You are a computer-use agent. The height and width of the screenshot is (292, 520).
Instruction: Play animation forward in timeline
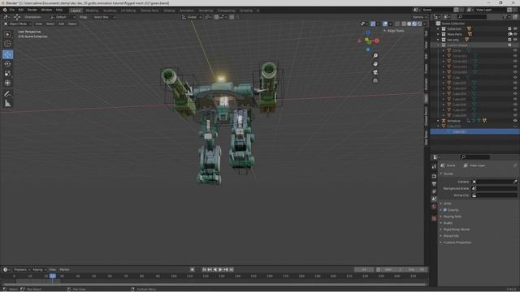pyautogui.click(x=220, y=270)
